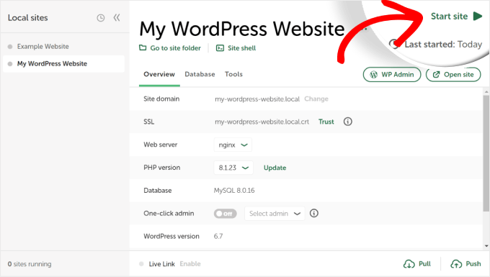Click the My WordPress Website heading

pos(242,29)
